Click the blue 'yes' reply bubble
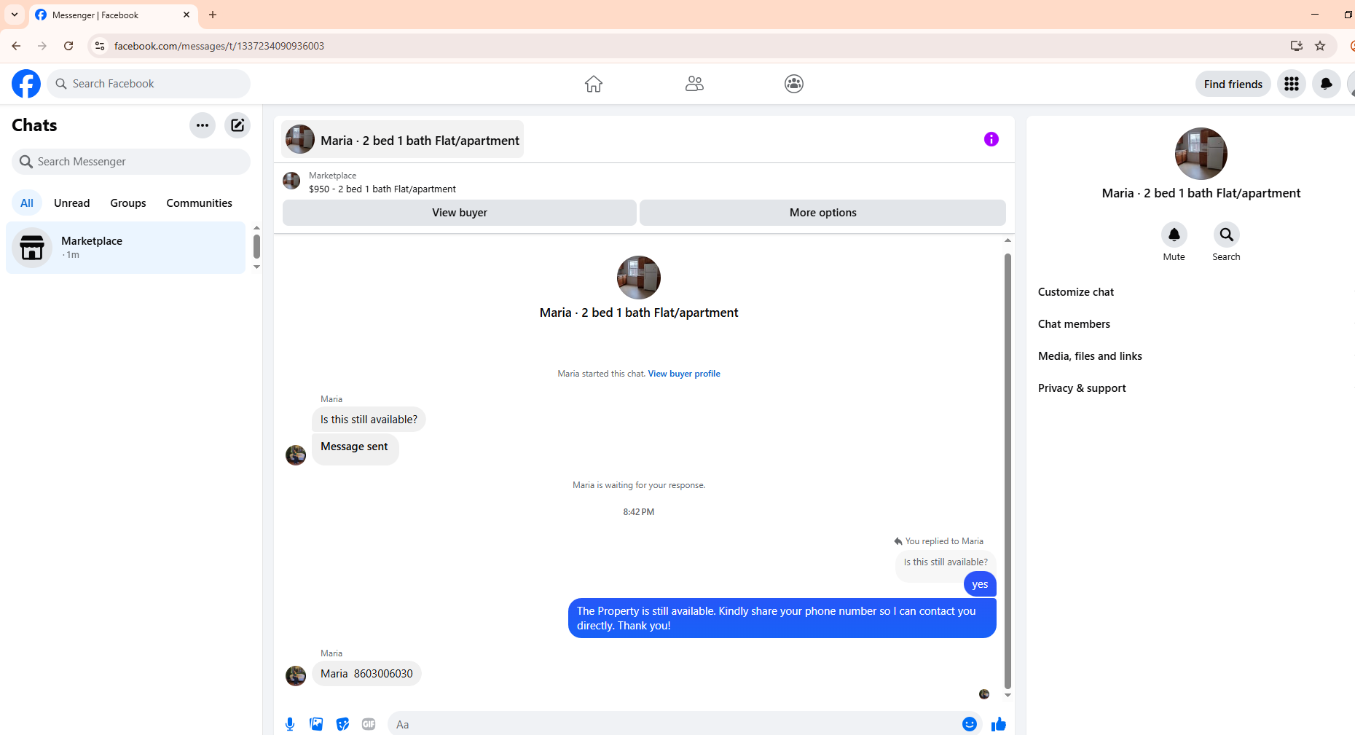1355x735 pixels. pos(980,584)
